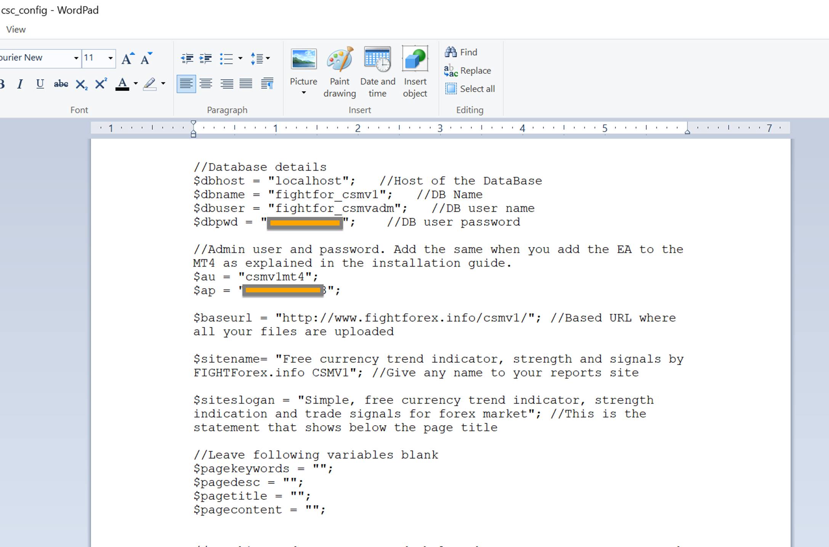This screenshot has width=829, height=547.
Task: Click the Grow font button
Action: click(x=128, y=58)
